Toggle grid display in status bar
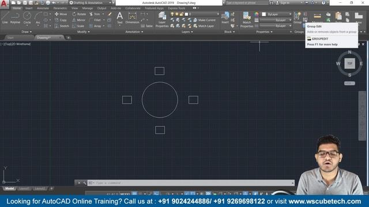 click(134, 194)
